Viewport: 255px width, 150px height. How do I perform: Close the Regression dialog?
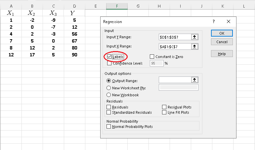(x=228, y=22)
